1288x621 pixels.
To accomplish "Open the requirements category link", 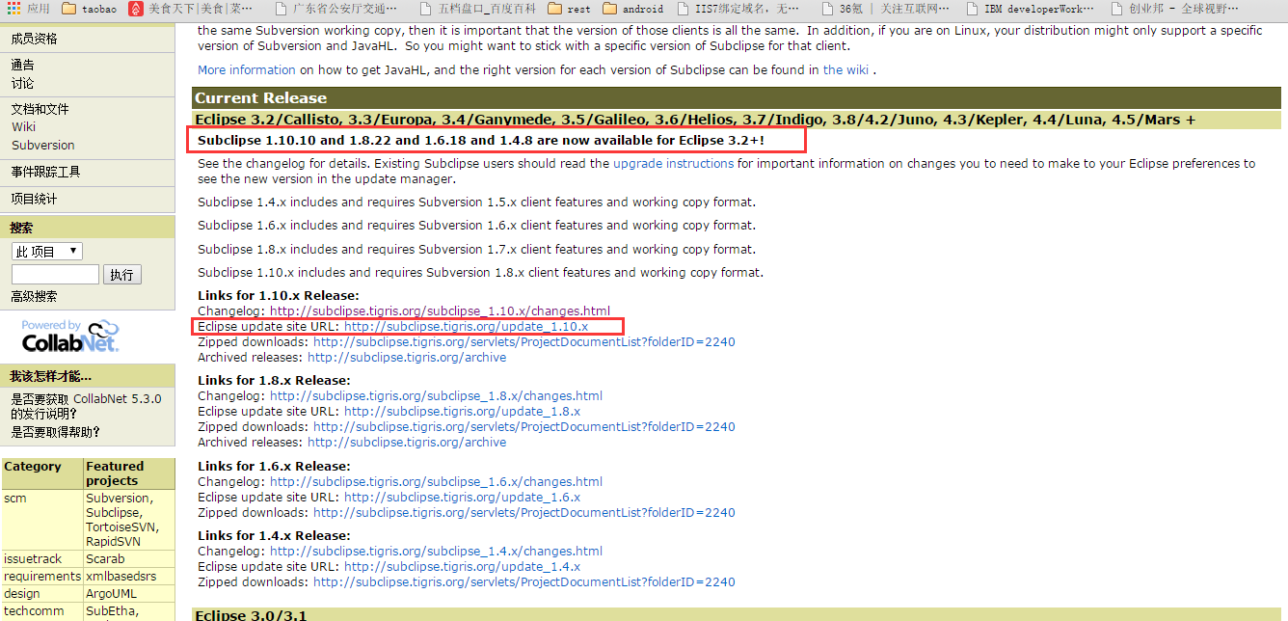I will click(x=42, y=576).
